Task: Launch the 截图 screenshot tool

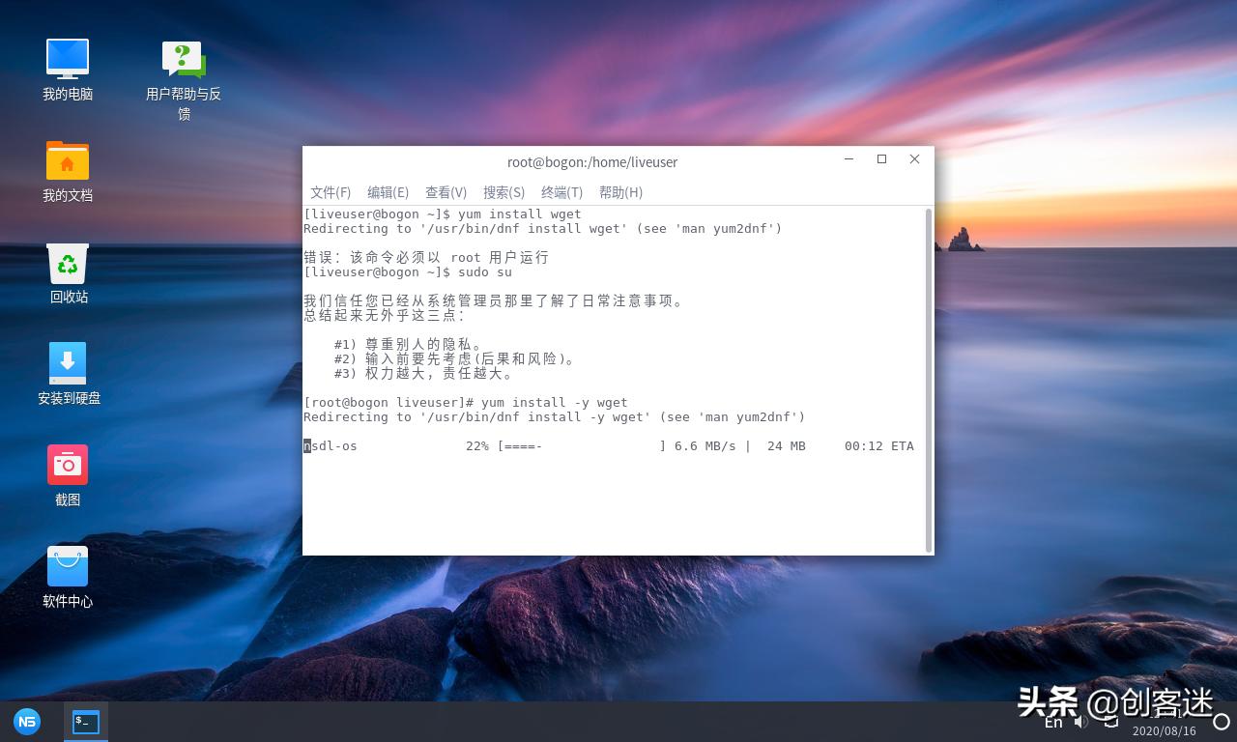Action: coord(68,465)
